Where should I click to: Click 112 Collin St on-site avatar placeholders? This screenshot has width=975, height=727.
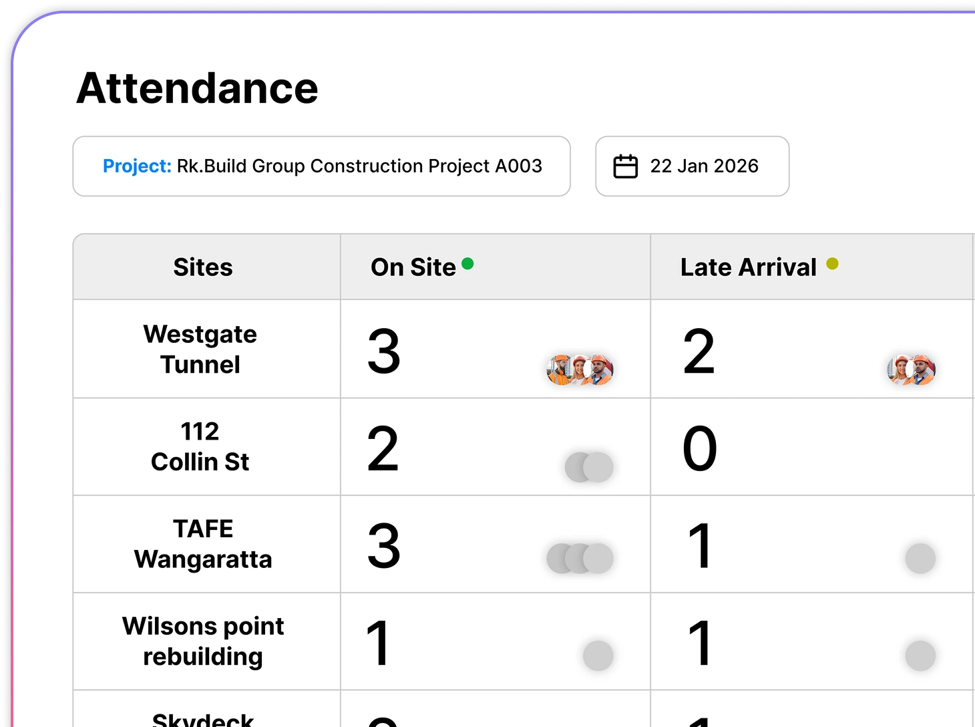(589, 467)
